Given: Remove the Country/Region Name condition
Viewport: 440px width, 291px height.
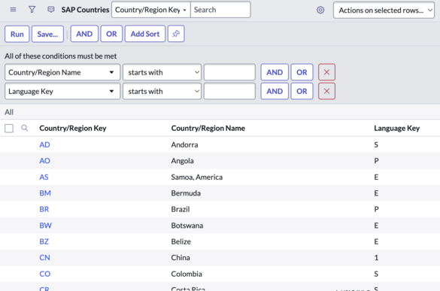Looking at the screenshot, I should point(326,72).
